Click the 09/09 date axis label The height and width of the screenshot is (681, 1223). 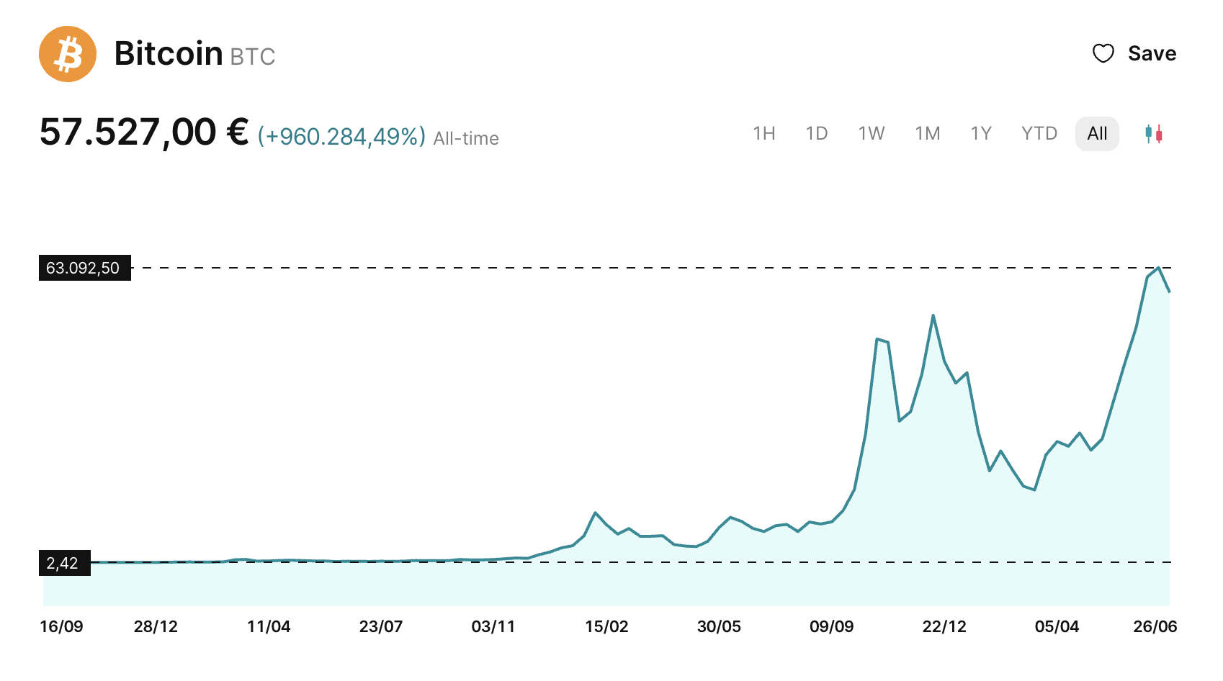pyautogui.click(x=832, y=626)
